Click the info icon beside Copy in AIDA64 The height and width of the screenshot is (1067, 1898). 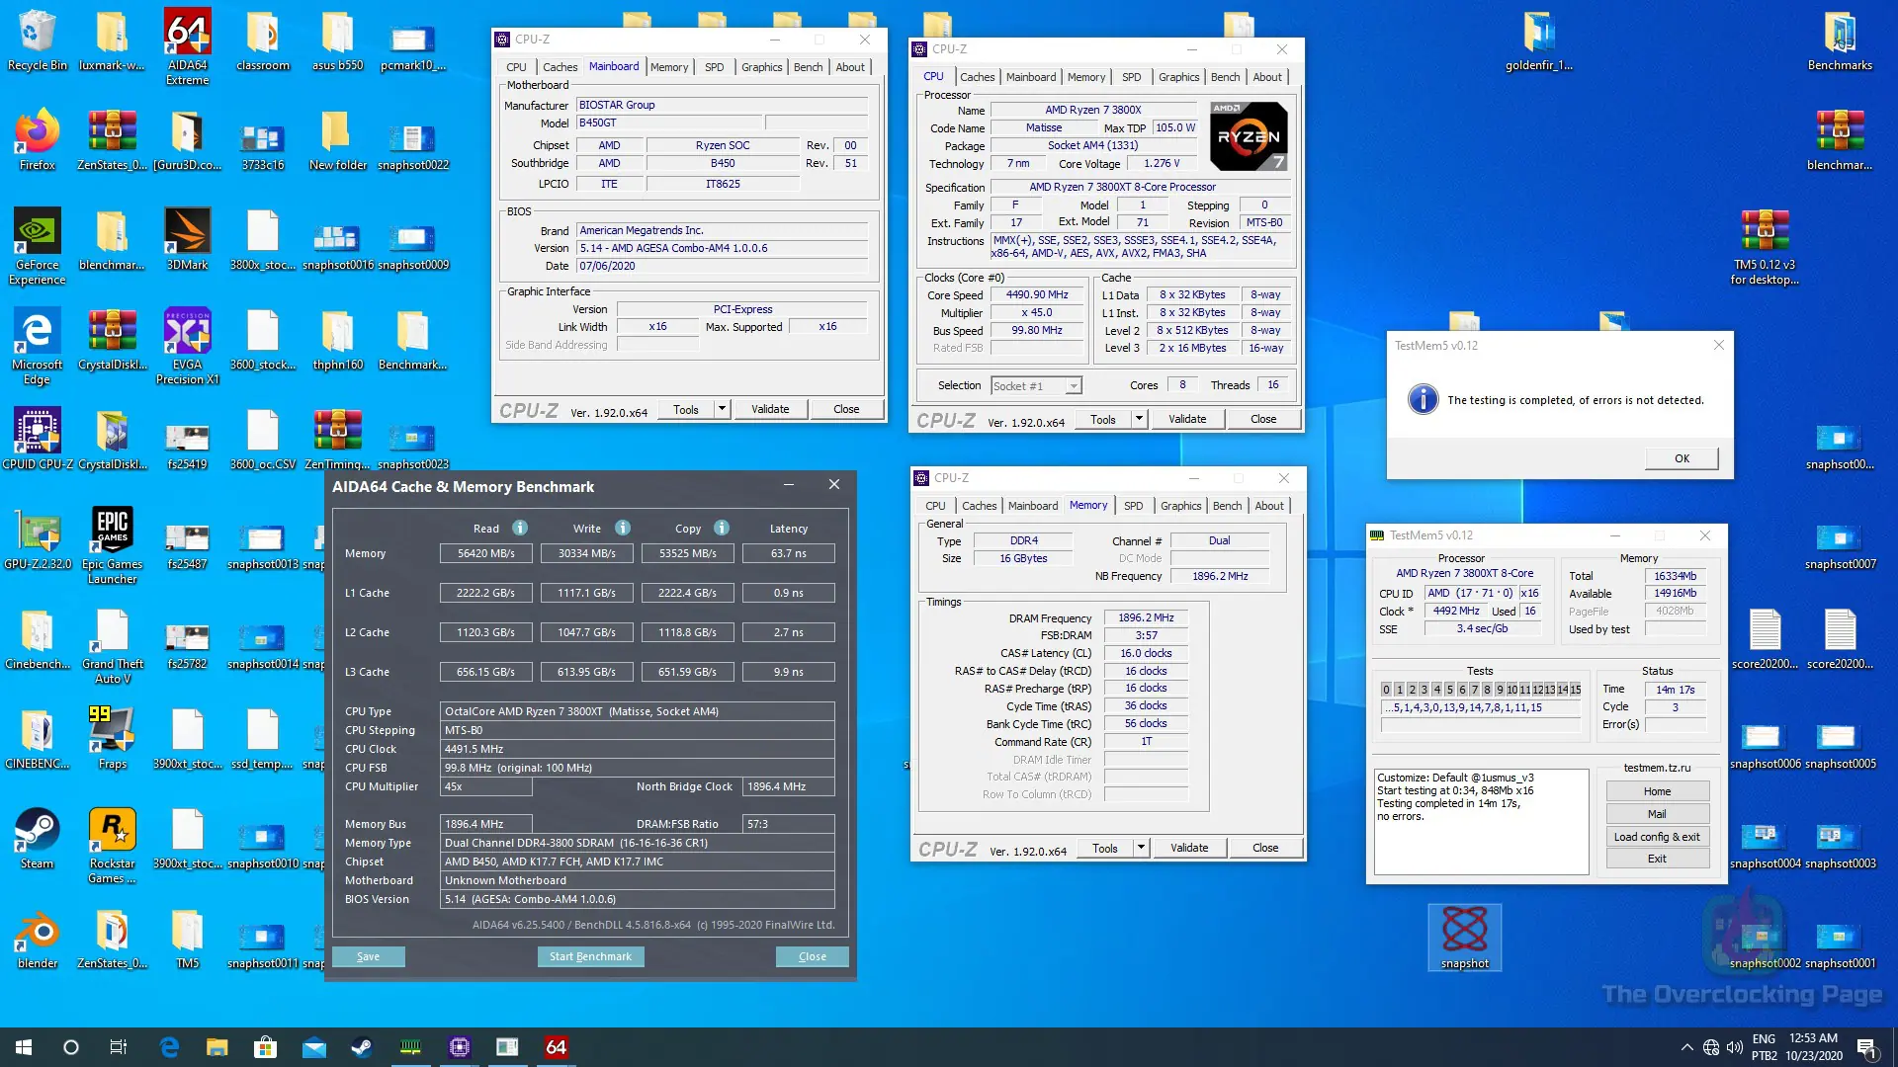click(722, 528)
